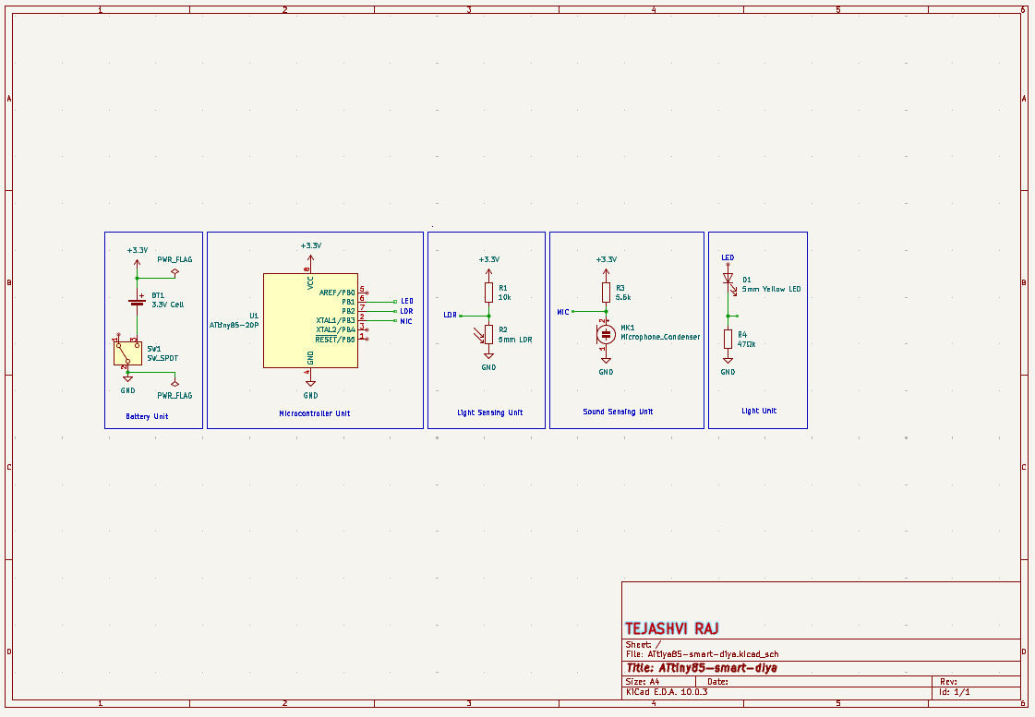Select the BT1 battery cell symbol
Viewport: 1035px width, 717px height.
point(138,302)
